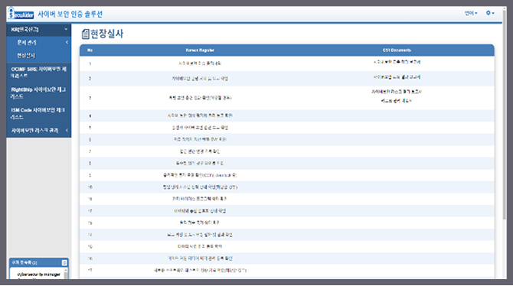Click the Korean Register column header
The width and height of the screenshot is (513, 286).
[x=200, y=50]
